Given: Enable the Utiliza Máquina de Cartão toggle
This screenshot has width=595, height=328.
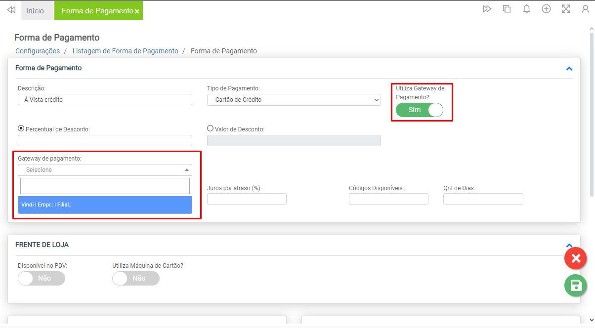Looking at the screenshot, I should point(136,278).
